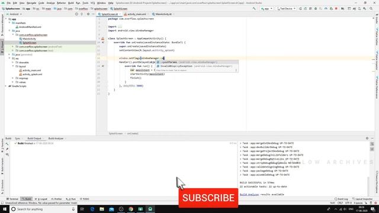Click Expand/Collapse All icon in Project header
Image resolution: width=379 pixels, height=213 pixels.
click(82, 14)
